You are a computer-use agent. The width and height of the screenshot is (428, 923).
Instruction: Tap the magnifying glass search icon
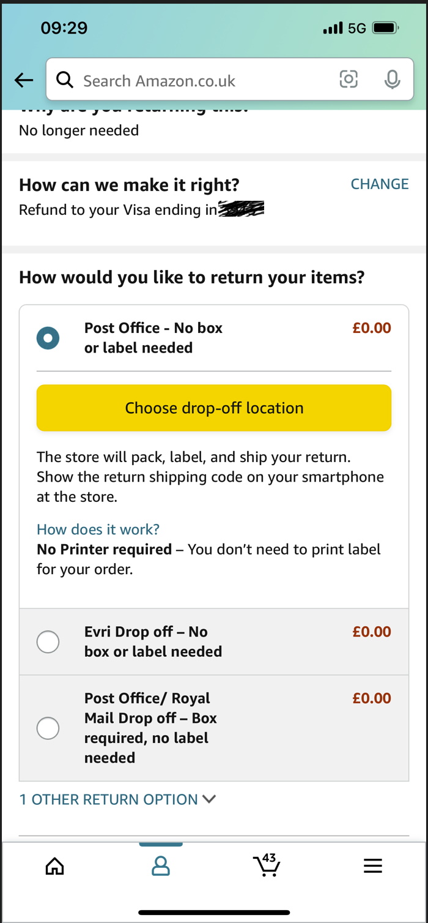pyautogui.click(x=64, y=80)
